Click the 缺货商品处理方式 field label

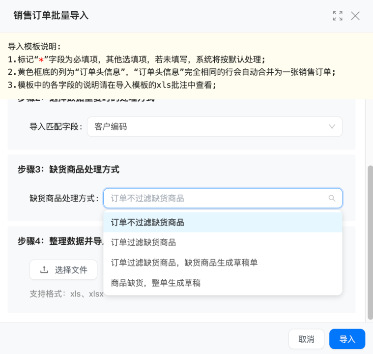pos(64,198)
